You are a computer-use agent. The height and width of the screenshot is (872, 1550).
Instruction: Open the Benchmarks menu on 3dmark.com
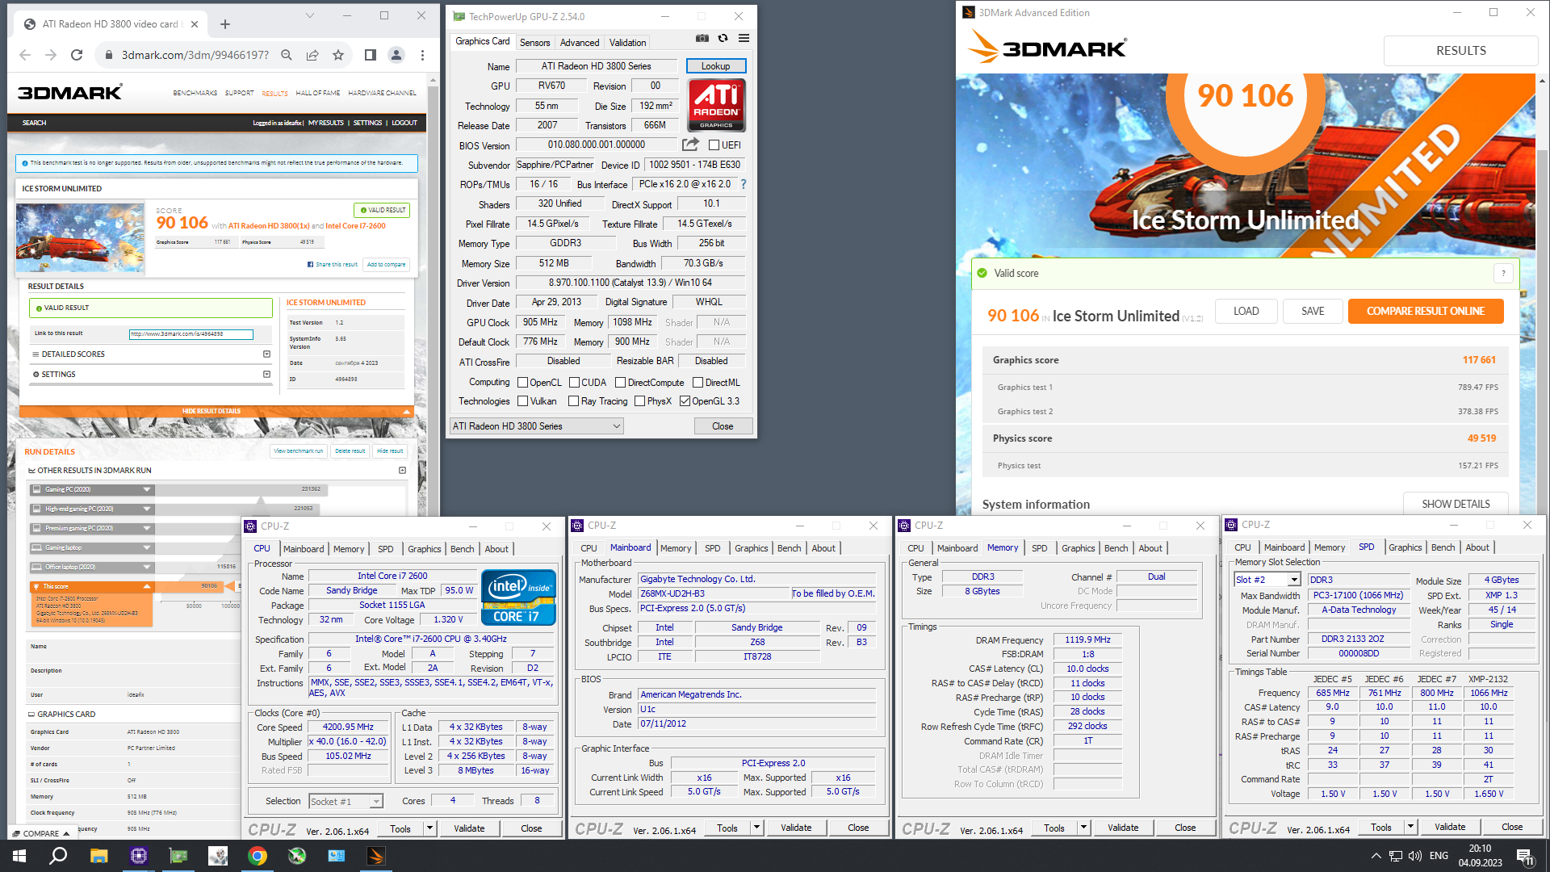195,93
